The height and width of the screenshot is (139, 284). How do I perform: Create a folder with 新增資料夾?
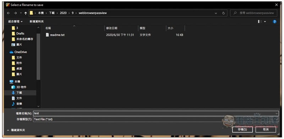(37, 22)
